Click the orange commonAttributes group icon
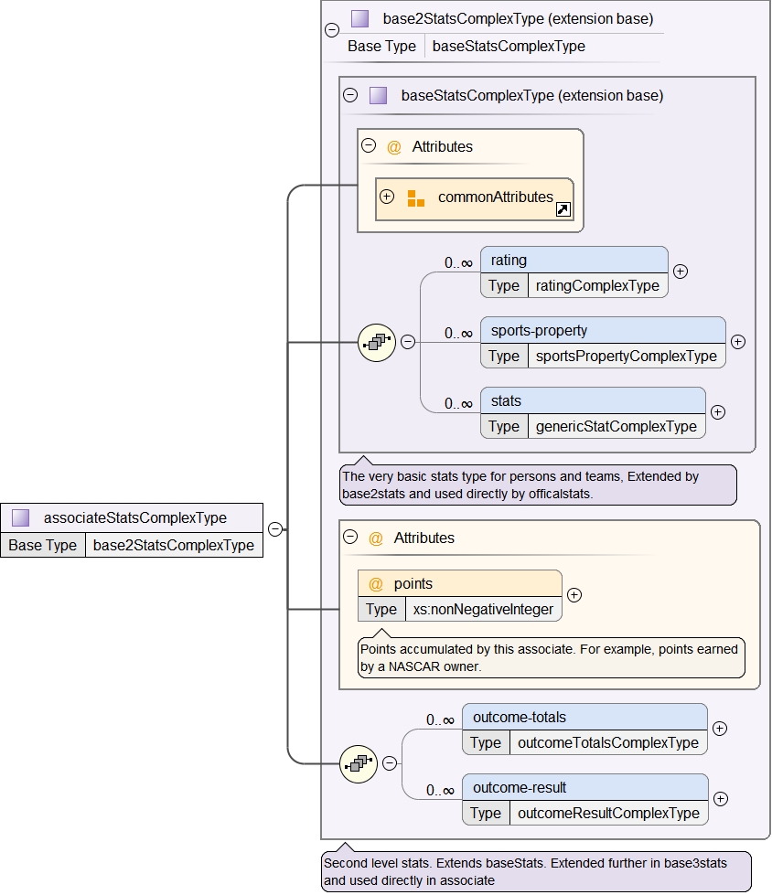The image size is (772, 895). [x=416, y=197]
